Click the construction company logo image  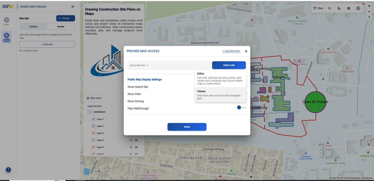(x=107, y=61)
